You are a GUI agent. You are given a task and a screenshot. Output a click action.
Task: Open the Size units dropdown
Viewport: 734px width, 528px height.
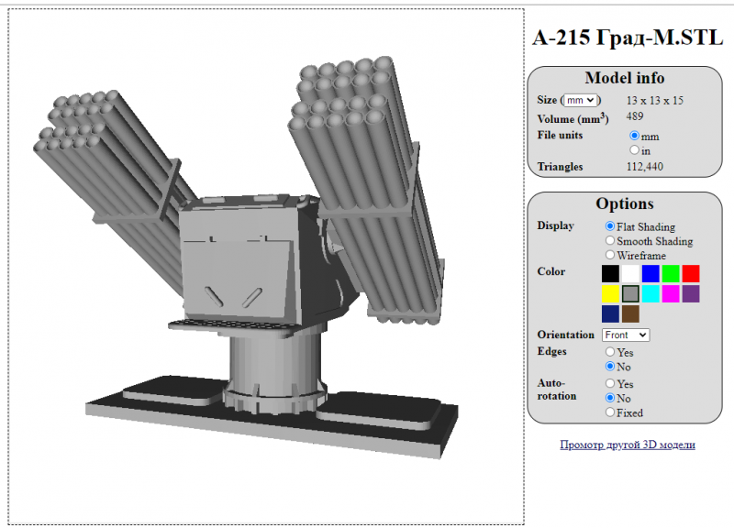(580, 100)
